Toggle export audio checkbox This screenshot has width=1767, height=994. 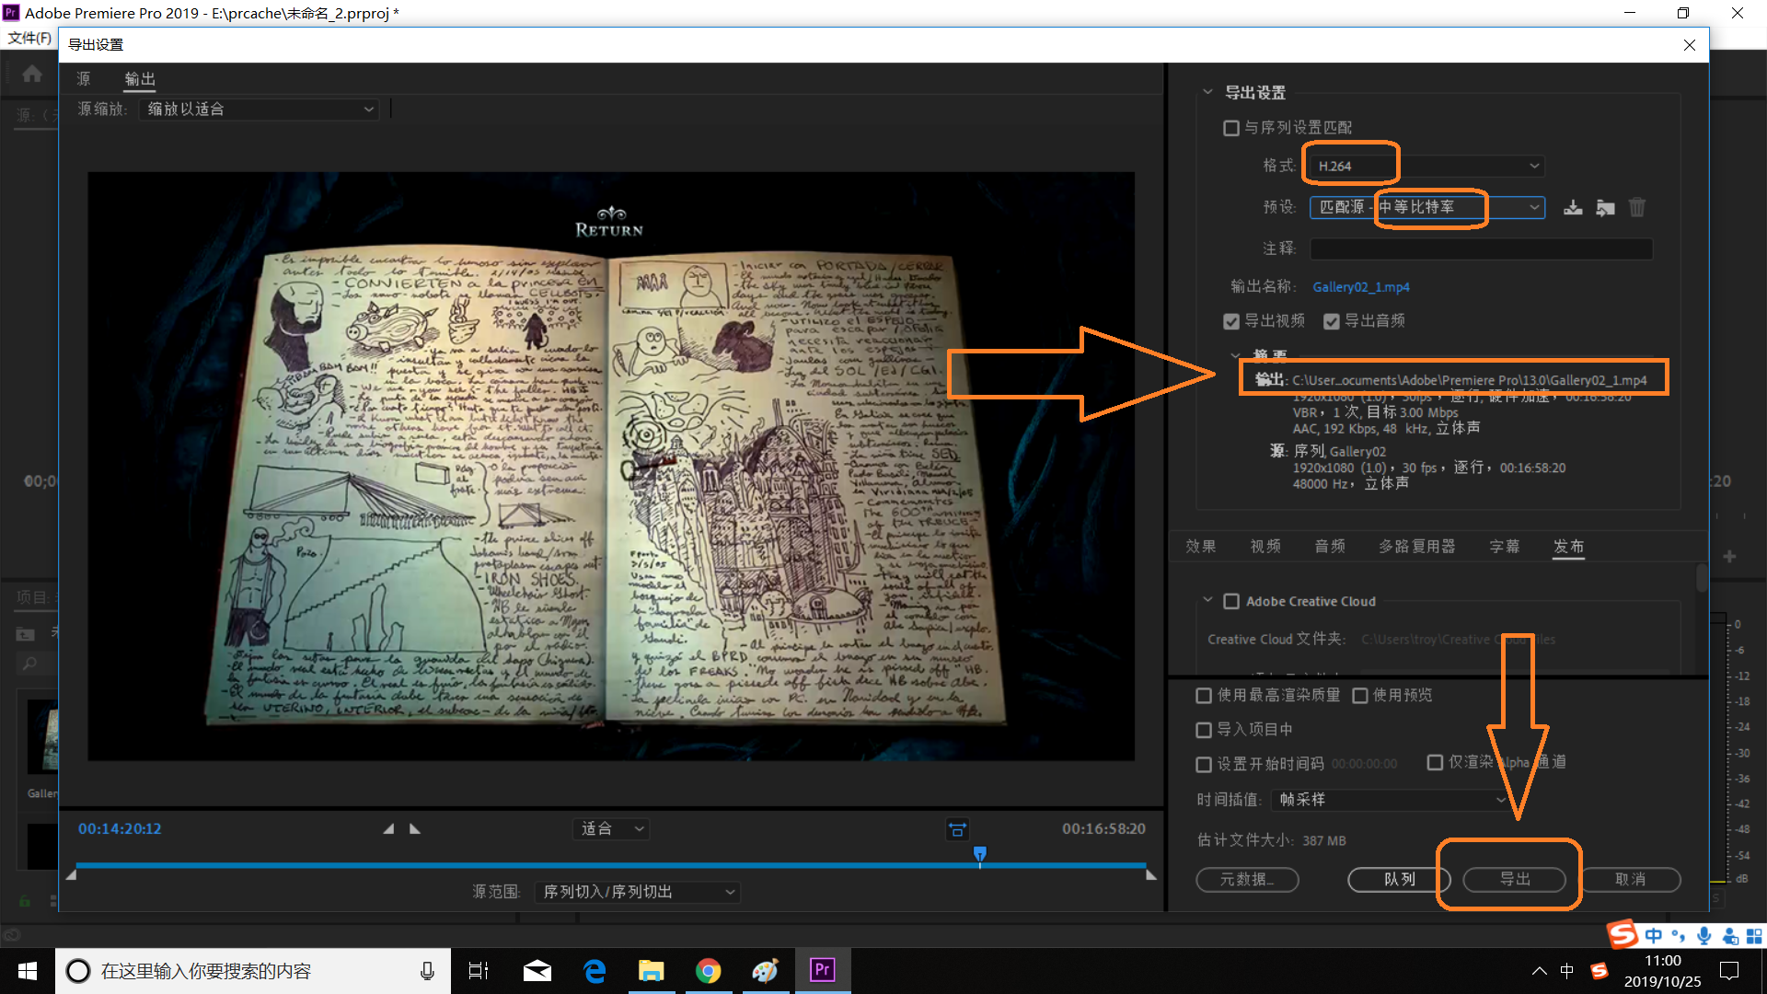pos(1331,321)
